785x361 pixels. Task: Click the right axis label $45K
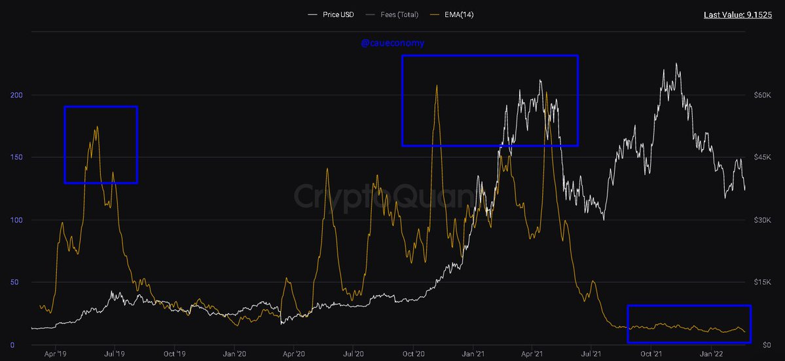[761, 157]
